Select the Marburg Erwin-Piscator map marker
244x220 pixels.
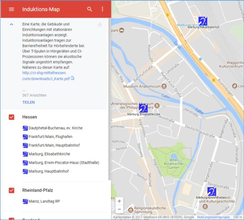tap(212, 192)
